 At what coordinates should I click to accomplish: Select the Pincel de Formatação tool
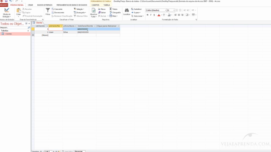coord(32,16)
